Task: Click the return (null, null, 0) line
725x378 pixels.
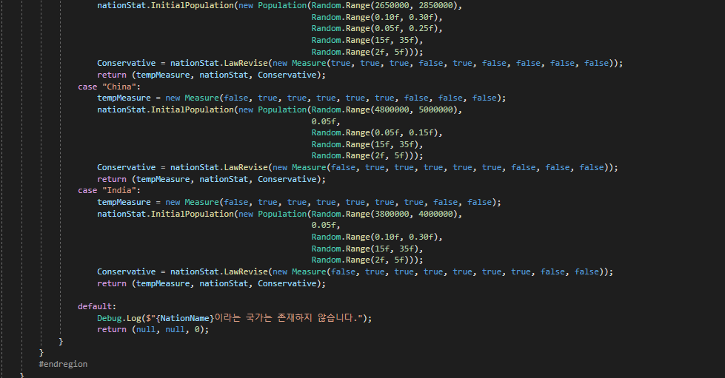Action: [153, 329]
